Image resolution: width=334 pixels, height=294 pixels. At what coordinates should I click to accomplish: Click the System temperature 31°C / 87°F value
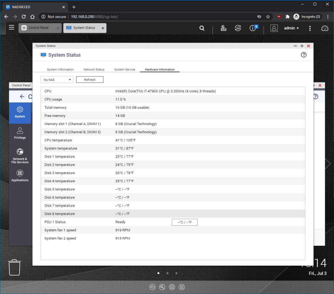click(124, 148)
